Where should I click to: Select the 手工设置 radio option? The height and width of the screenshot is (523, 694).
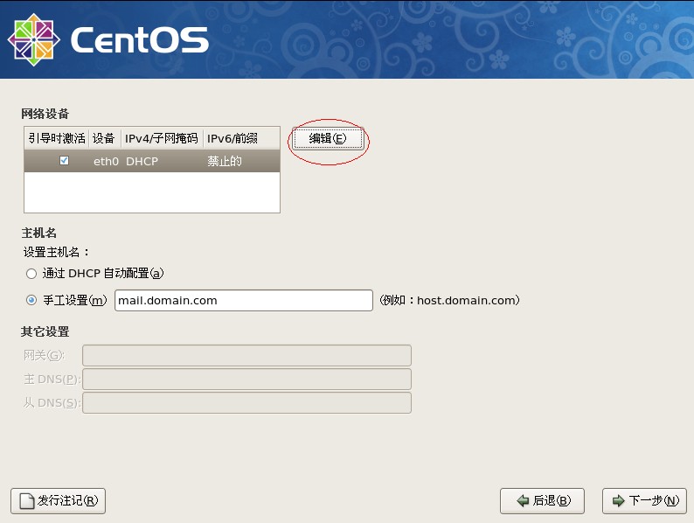point(31,300)
